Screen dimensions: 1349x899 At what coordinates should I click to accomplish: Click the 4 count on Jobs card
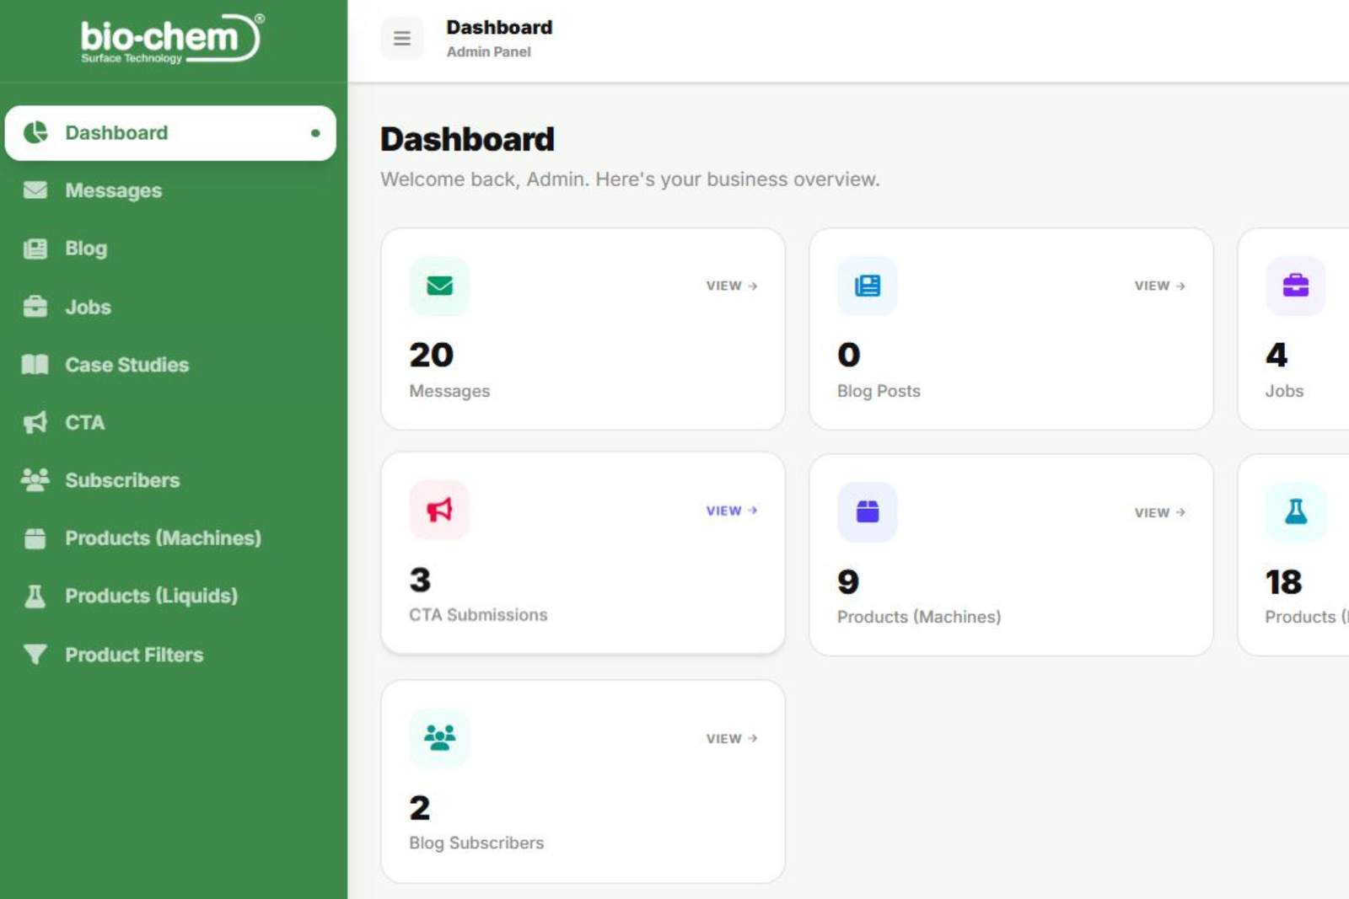pos(1277,355)
